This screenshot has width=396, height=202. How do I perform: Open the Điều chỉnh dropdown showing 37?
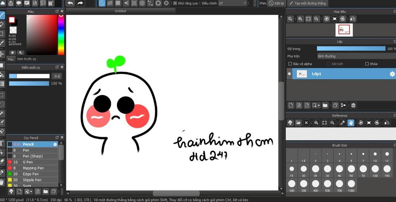click(x=232, y=3)
